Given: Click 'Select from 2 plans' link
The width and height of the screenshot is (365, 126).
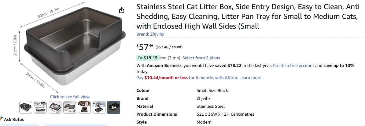Looking at the screenshot, I should [x=201, y=58].
